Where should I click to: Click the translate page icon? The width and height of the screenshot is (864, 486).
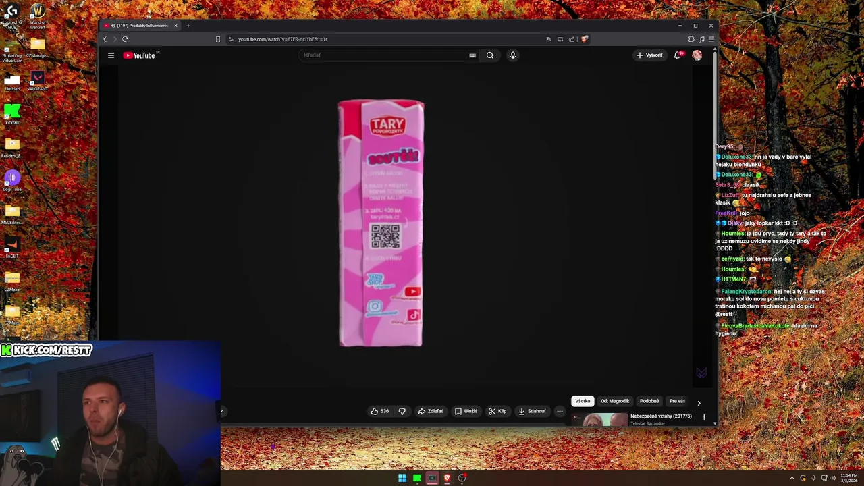coord(549,39)
